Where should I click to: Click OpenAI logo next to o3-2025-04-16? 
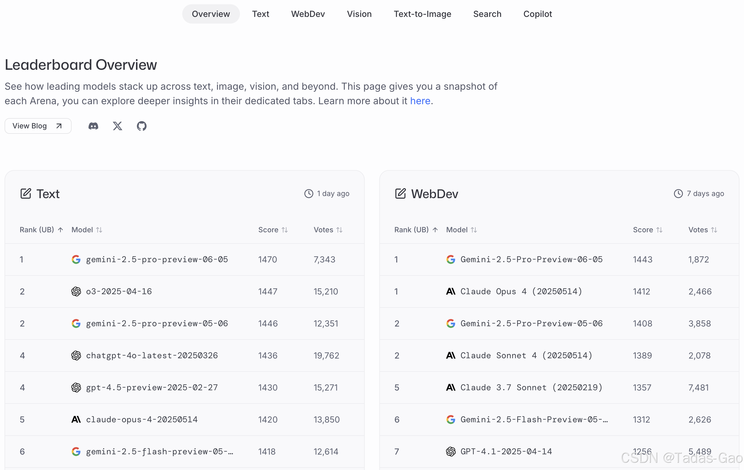(x=76, y=291)
